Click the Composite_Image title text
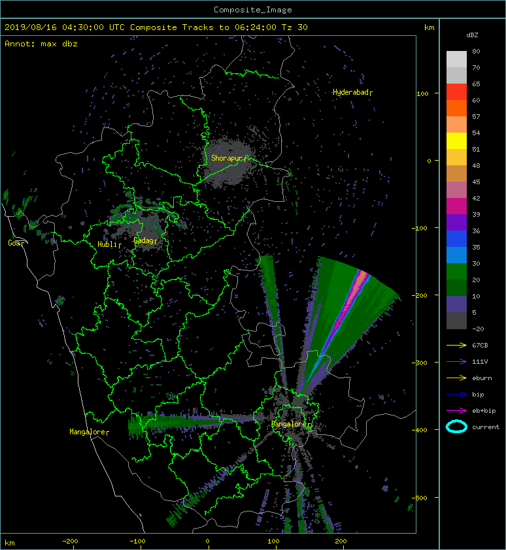 tap(253, 10)
